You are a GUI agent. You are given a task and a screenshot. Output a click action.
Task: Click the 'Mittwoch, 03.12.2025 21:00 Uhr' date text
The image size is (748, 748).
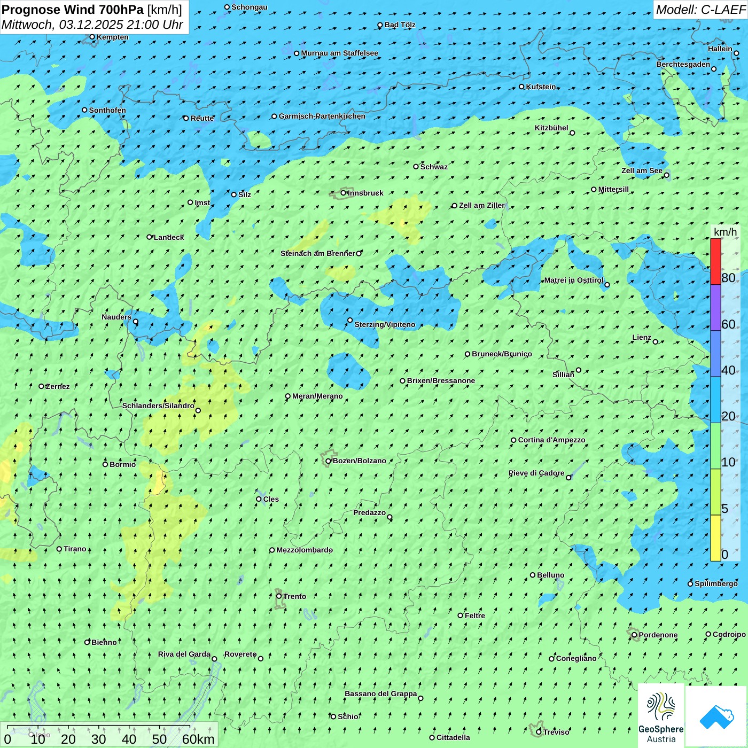click(92, 25)
